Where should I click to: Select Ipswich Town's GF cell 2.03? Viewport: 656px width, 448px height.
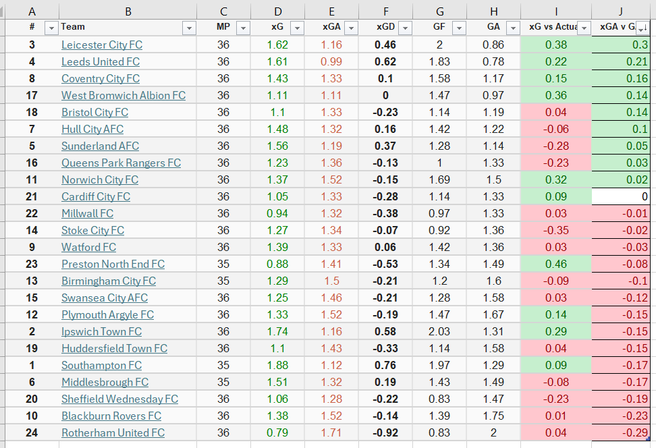click(440, 332)
